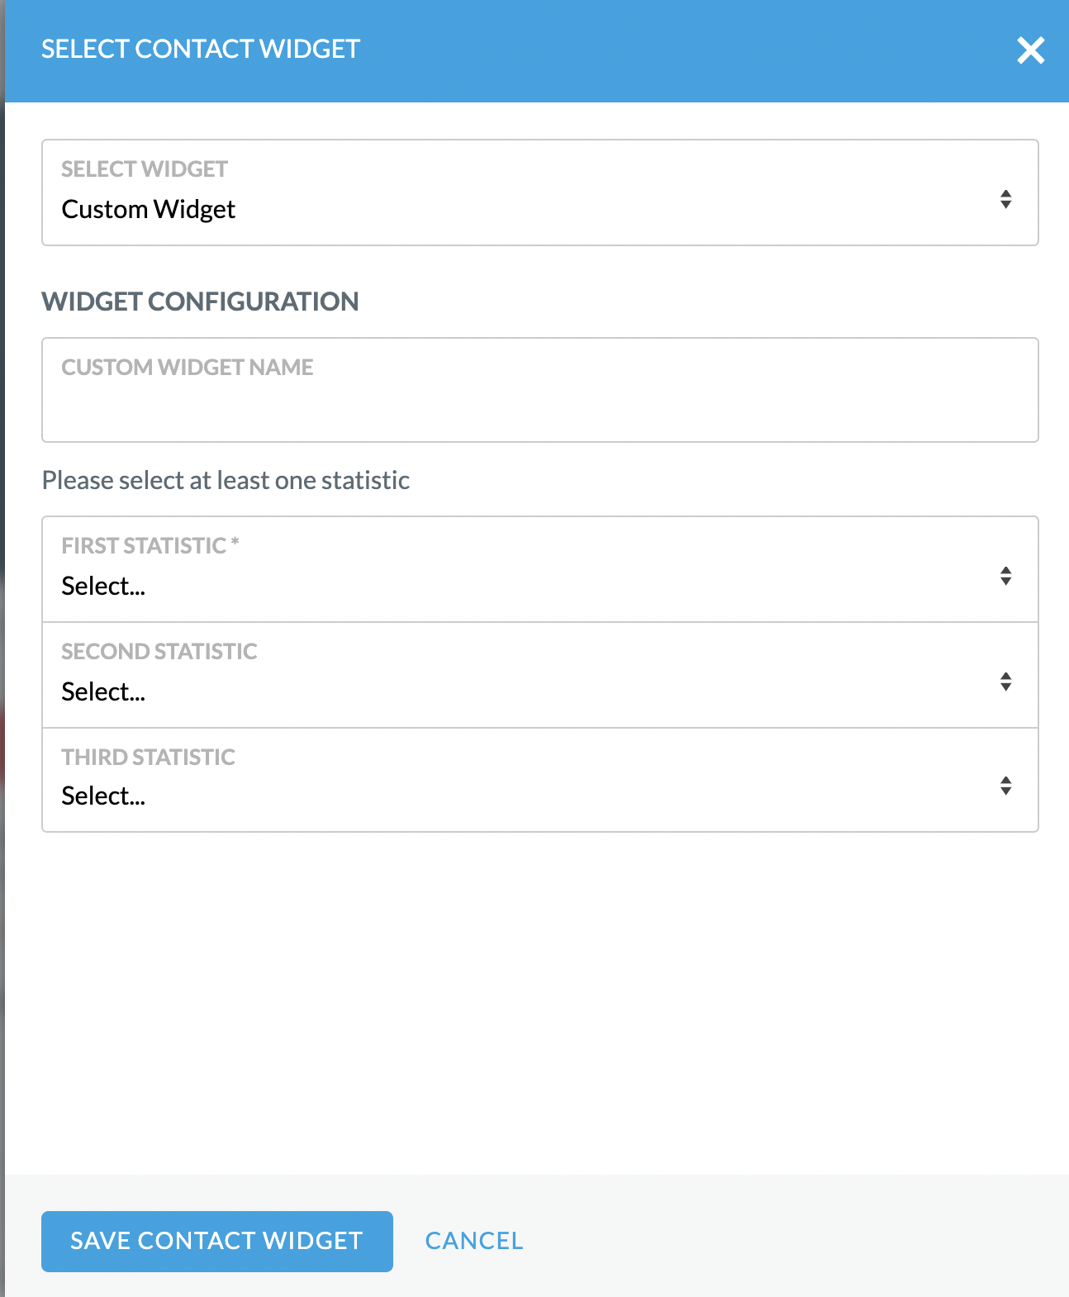Click the First Statistic up-down arrow icon
Image resolution: width=1069 pixels, height=1297 pixels.
coord(1005,576)
